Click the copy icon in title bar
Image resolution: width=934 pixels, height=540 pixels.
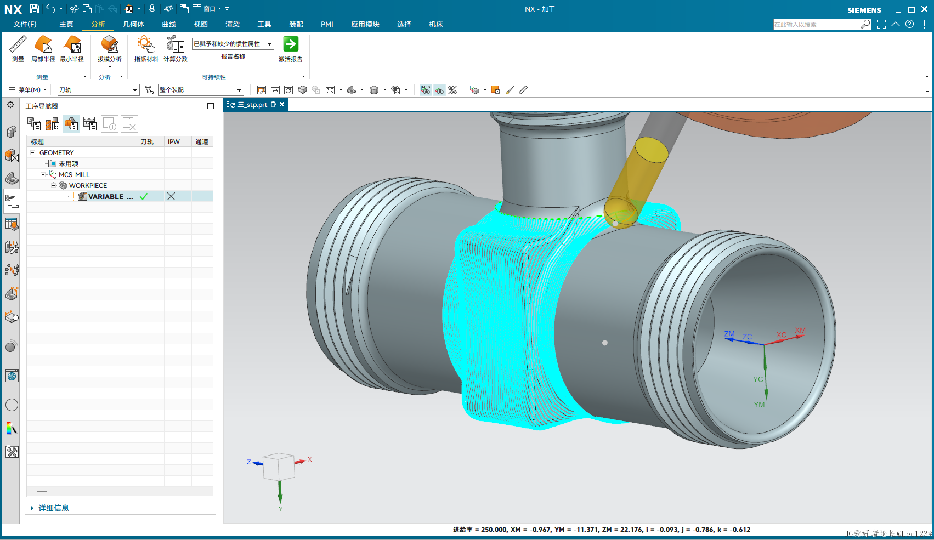(87, 9)
